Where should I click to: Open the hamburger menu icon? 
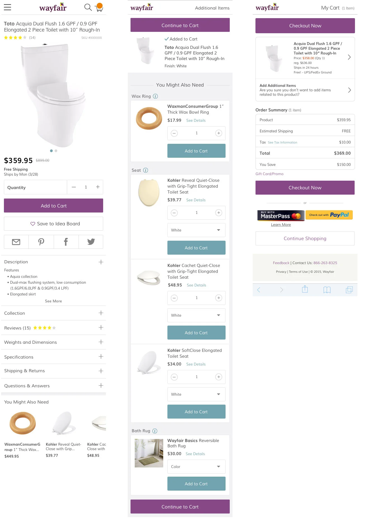(x=8, y=7)
